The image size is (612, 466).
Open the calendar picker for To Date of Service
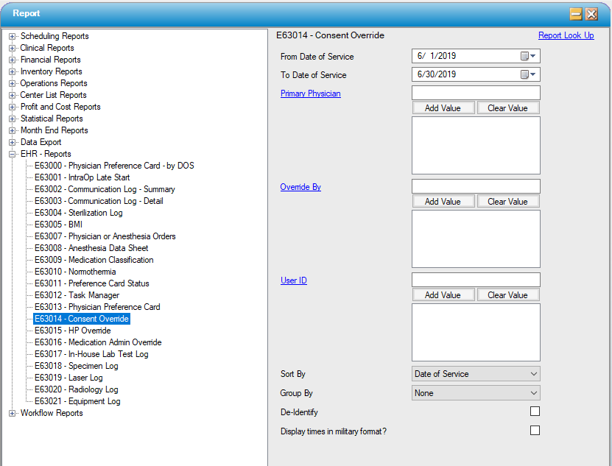(532, 74)
